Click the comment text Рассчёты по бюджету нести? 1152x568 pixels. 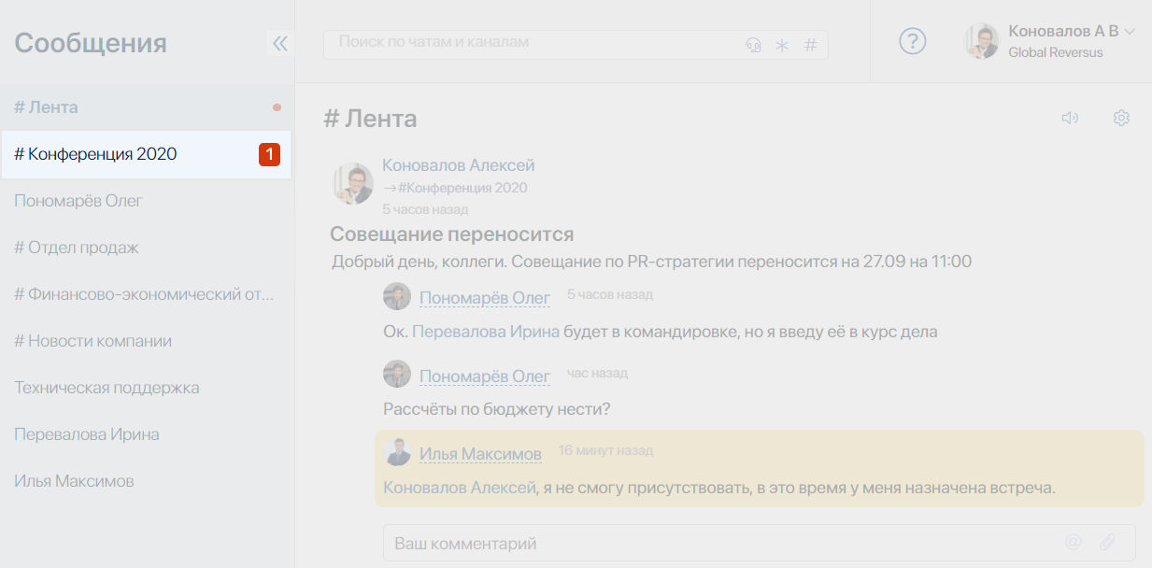click(496, 409)
